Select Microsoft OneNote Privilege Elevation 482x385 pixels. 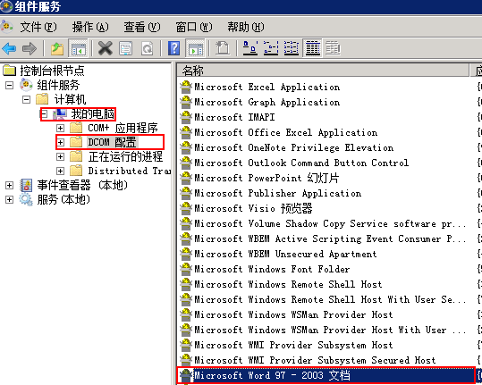pyautogui.click(x=293, y=147)
